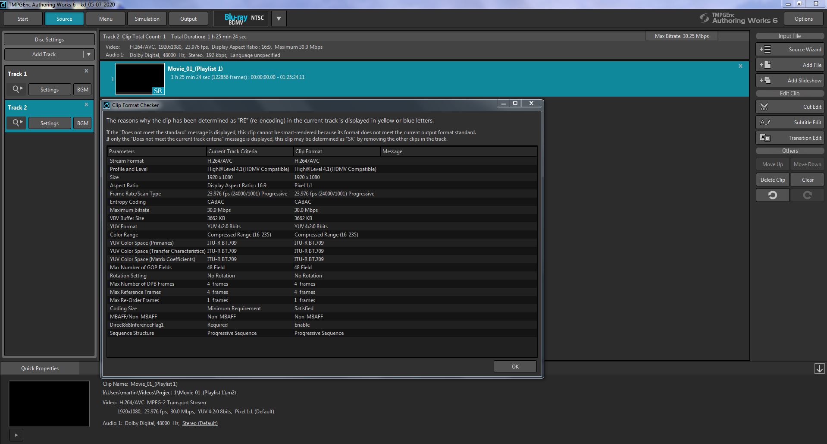Click the Blu-ray BDMV NTSC format button
The image size is (827, 444).
241,19
